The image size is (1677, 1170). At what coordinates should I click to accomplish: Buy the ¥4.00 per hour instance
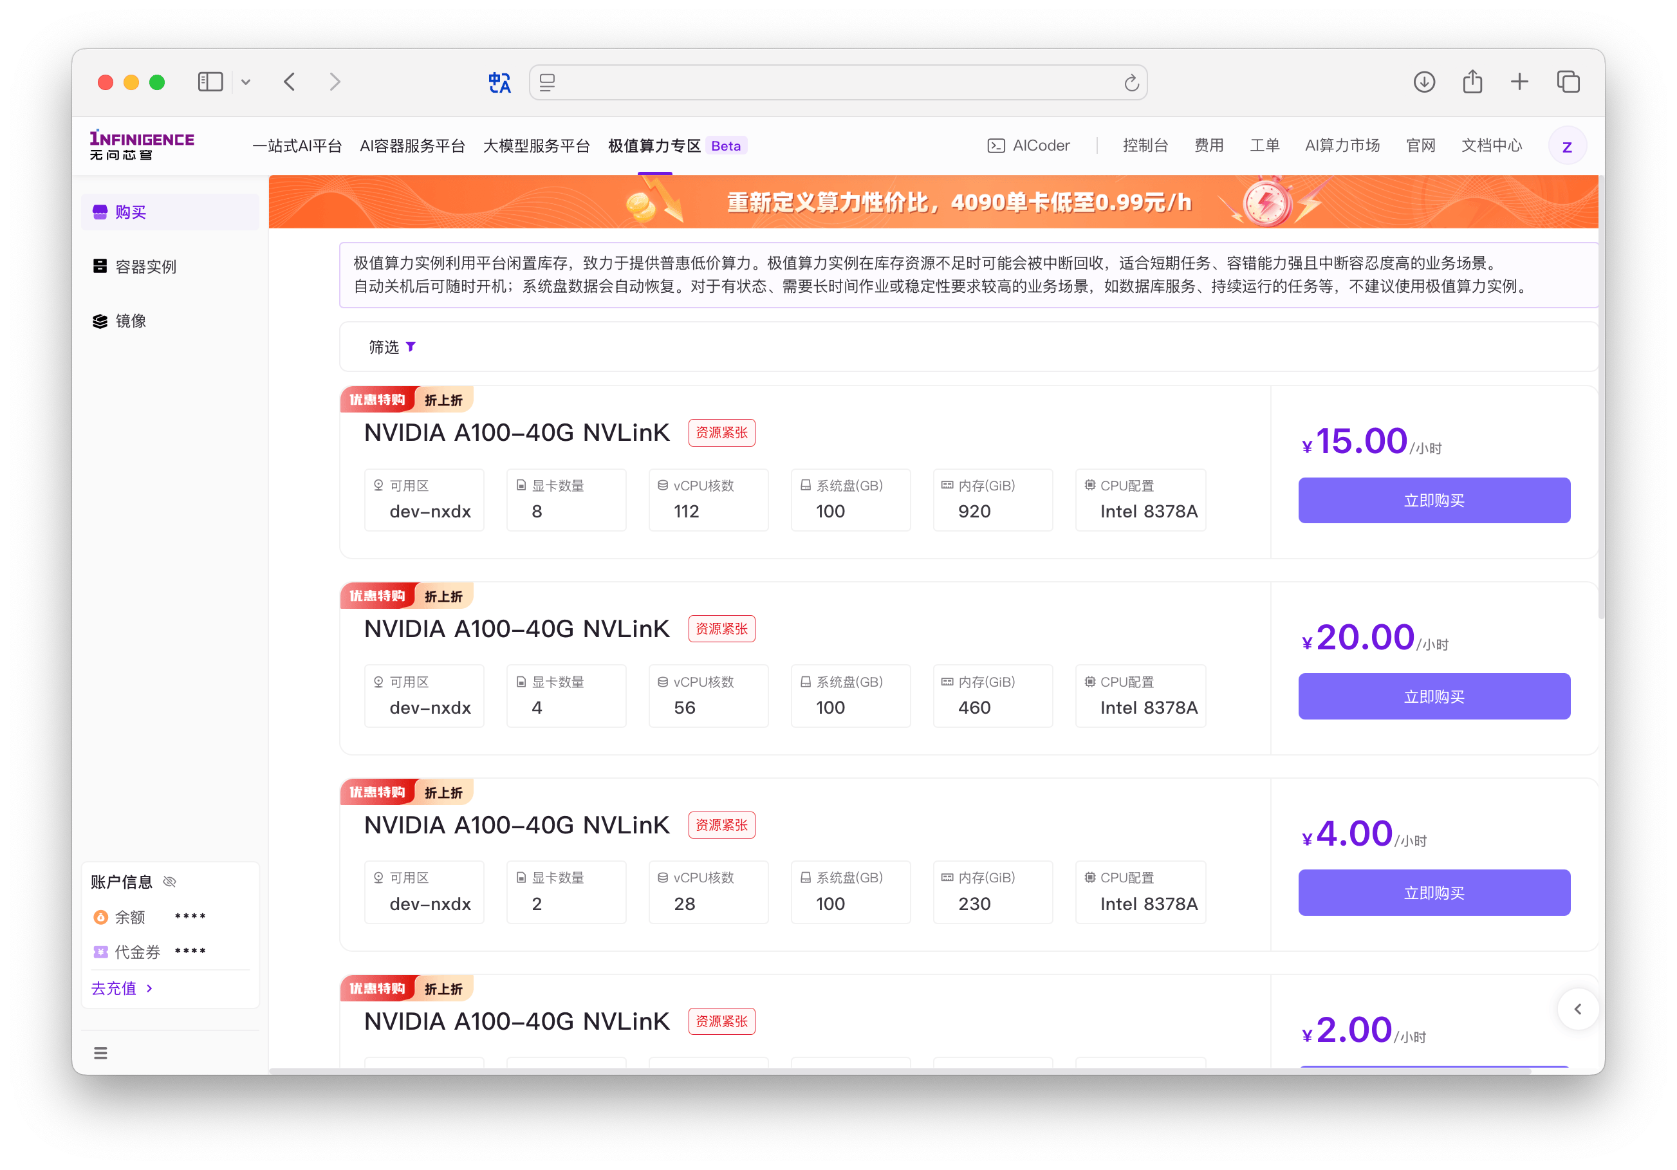pyautogui.click(x=1434, y=893)
